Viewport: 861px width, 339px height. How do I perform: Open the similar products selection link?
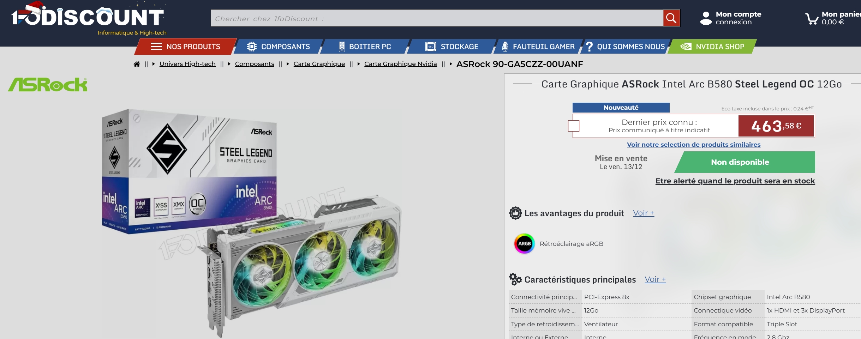click(694, 145)
